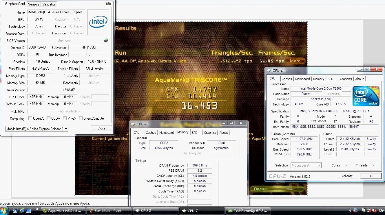
Task: Click the BIOS save chip icon in GPU-Z
Action: pos(106,40)
